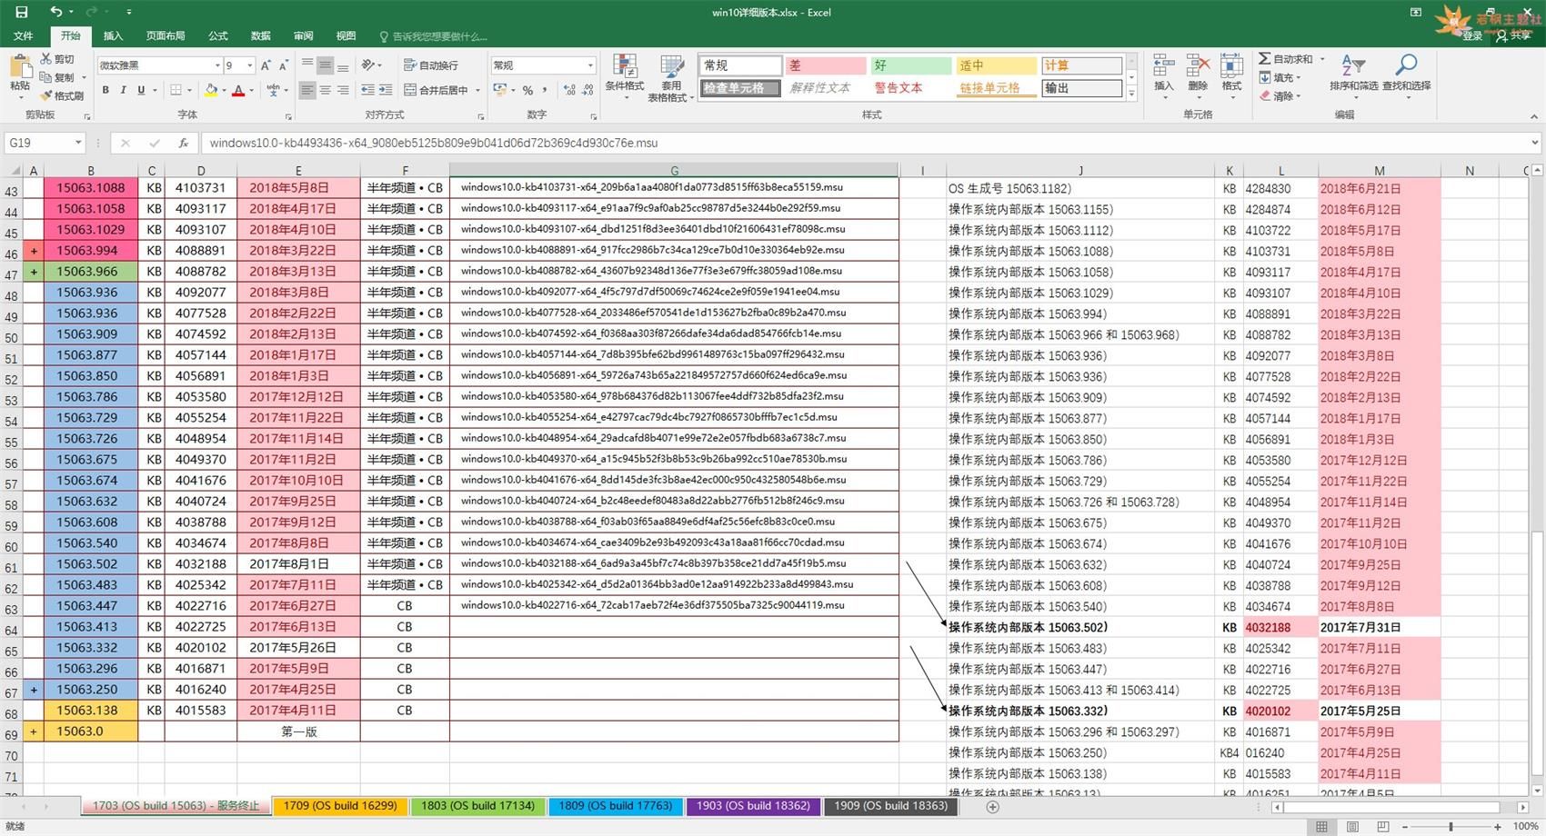Screen dimensions: 1546x836
Task: Open the number format dropdown 常规
Action: (590, 65)
